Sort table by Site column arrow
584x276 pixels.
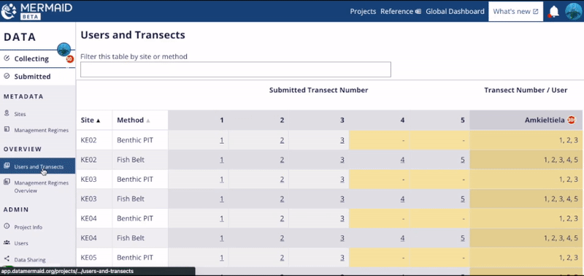pos(99,120)
